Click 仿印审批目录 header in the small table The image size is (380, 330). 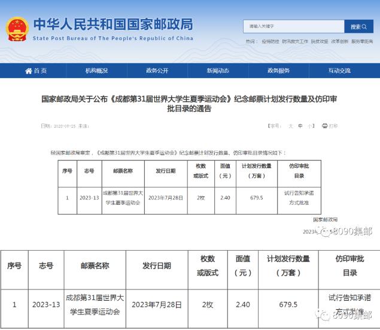tap(299, 171)
